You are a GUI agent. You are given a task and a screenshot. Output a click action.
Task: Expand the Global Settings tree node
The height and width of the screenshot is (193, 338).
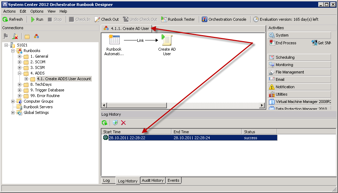point(13,112)
